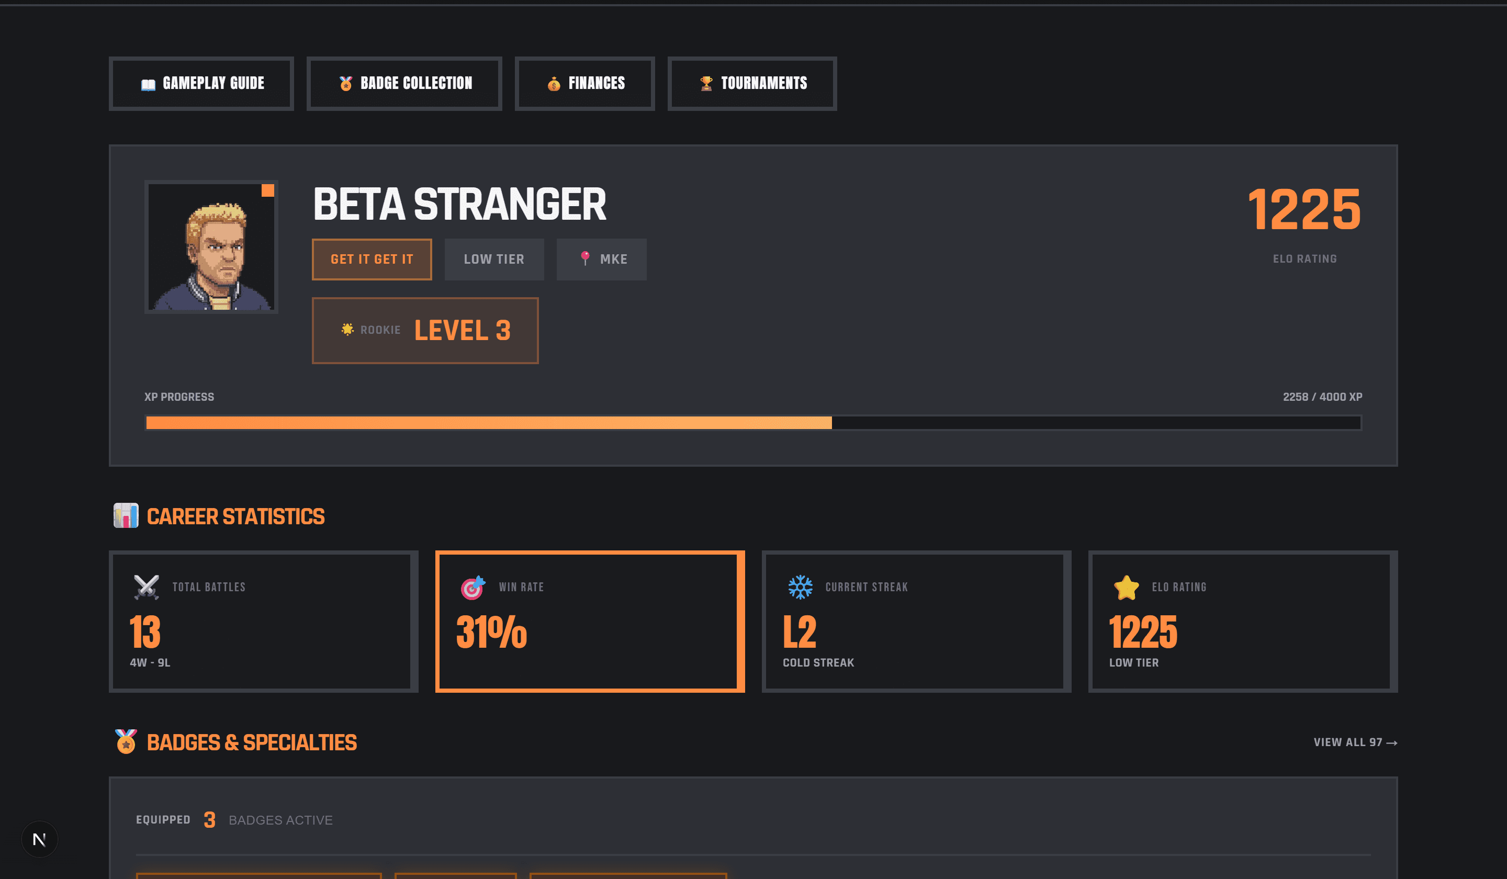The image size is (1507, 879).
Task: Click the money bag icon in Finances
Action: (554, 83)
